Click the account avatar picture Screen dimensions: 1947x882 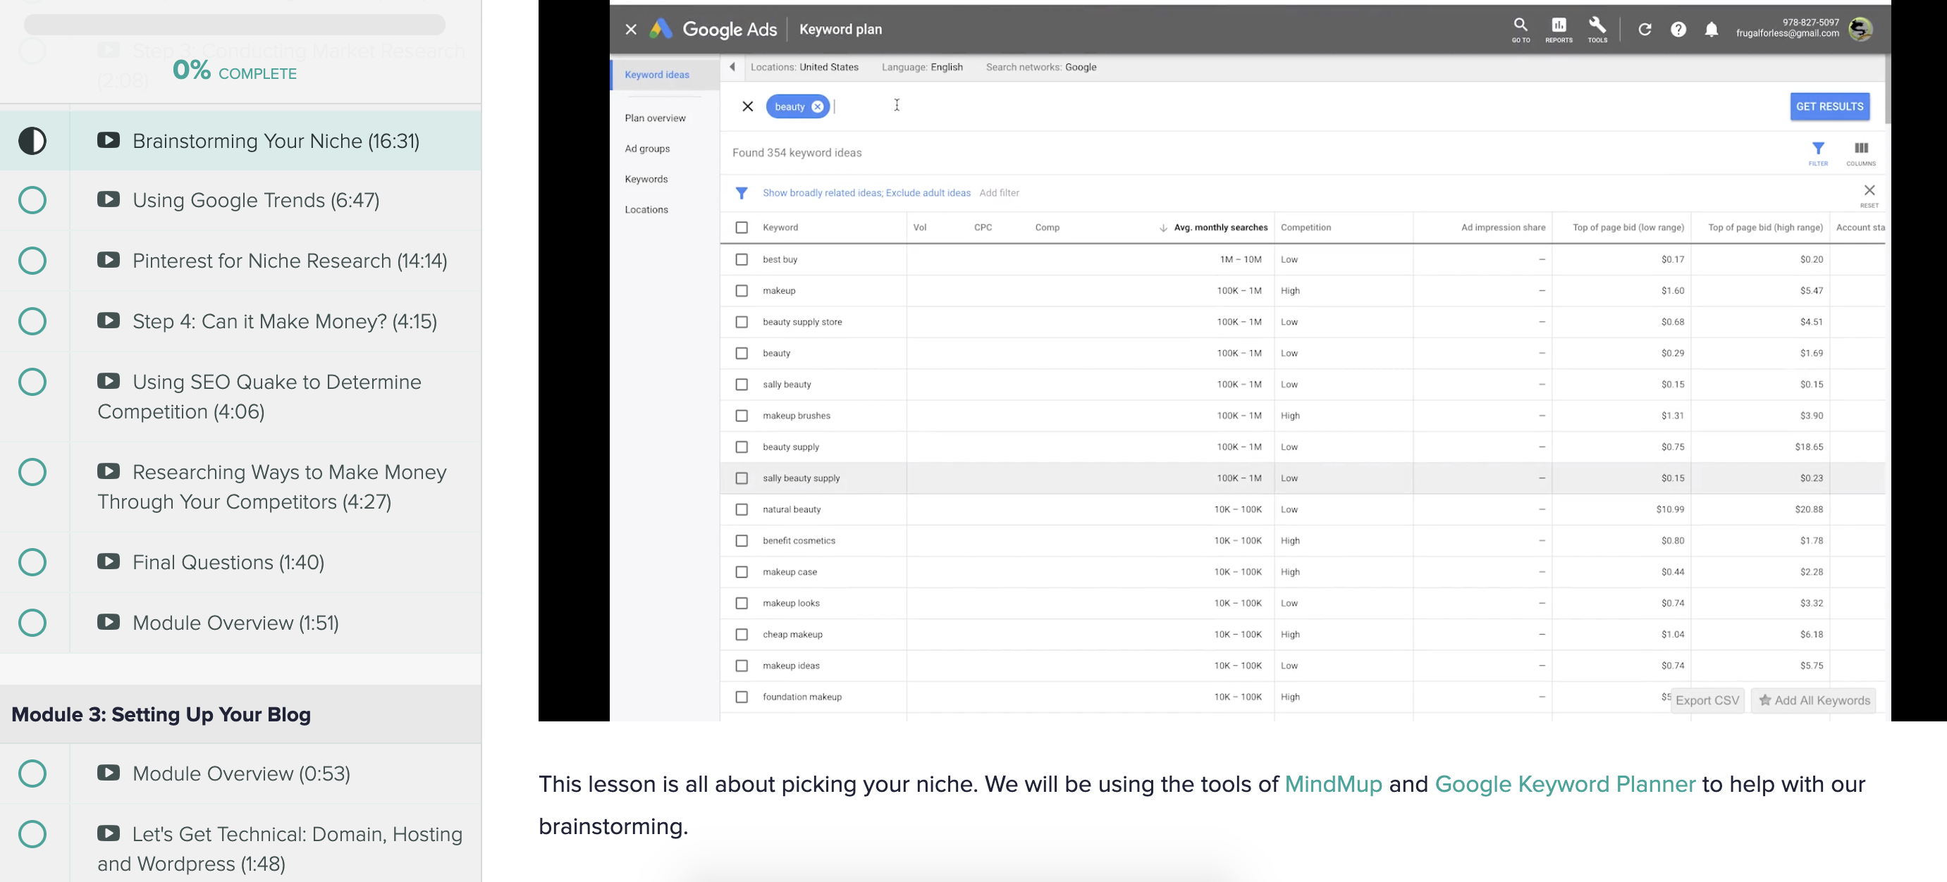click(x=1860, y=29)
